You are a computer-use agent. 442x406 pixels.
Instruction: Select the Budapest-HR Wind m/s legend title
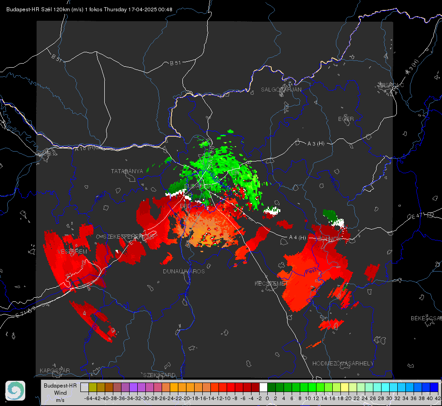click(60, 393)
